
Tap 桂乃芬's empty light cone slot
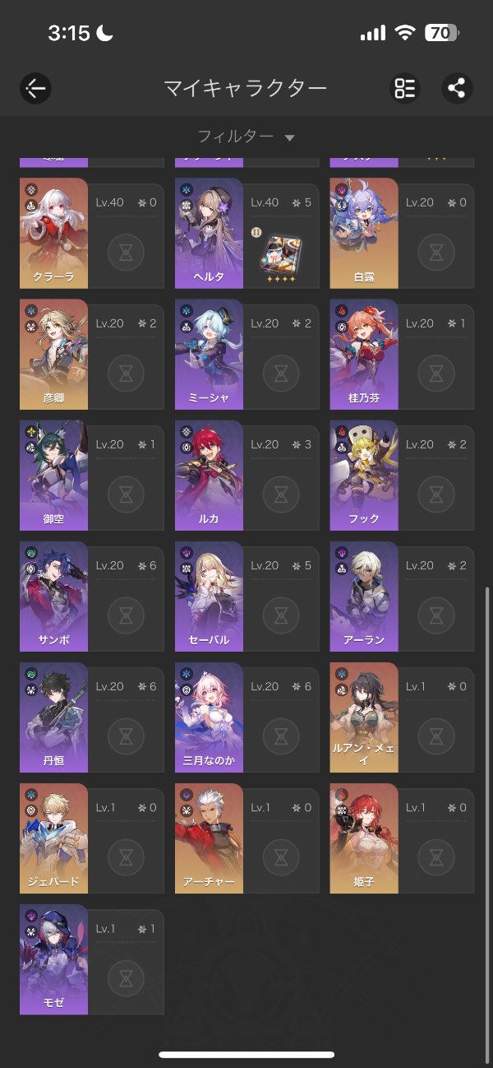(436, 374)
